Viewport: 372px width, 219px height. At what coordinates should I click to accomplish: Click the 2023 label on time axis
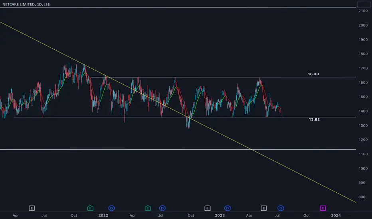pos(220,215)
